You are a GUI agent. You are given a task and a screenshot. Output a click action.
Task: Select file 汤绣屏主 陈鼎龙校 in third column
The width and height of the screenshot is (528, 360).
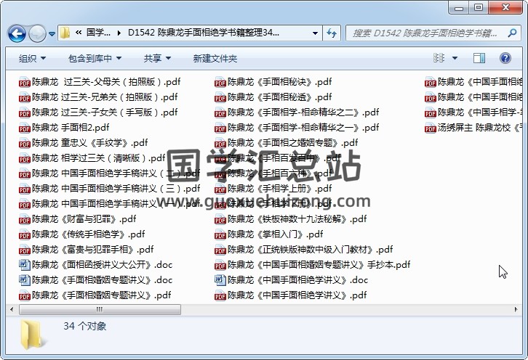[x=480, y=128]
